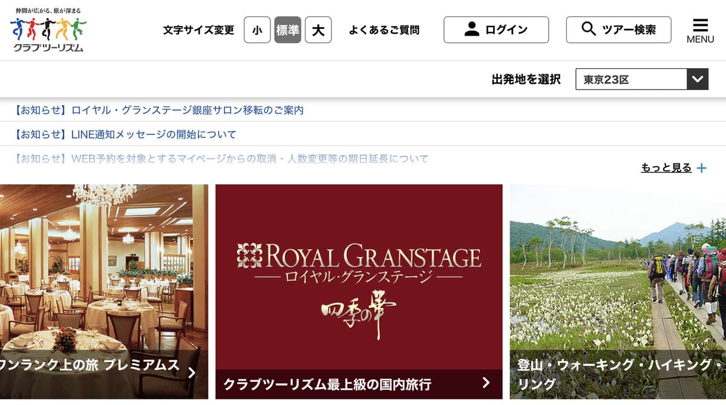Viewport: 726px width, 405px height.
Task: Open LINE通知メッセージの開始 notice
Action: coord(125,134)
